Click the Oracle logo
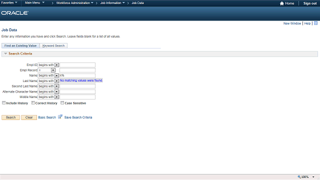This screenshot has width=320, height=180. click(14, 13)
